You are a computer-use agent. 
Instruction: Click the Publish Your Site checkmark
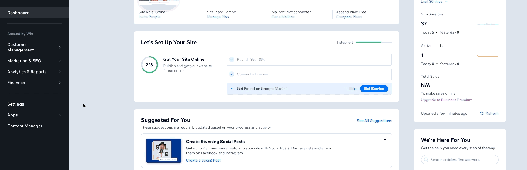(232, 60)
